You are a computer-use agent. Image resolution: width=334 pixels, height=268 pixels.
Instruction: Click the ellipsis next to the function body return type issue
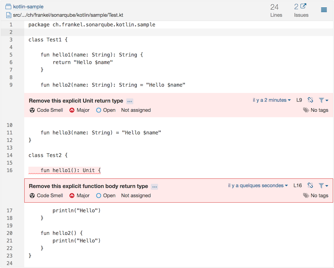(155, 187)
